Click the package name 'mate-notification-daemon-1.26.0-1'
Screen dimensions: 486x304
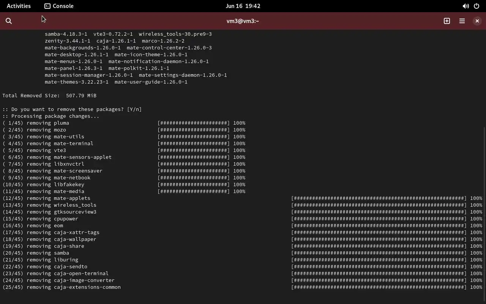coord(159,62)
